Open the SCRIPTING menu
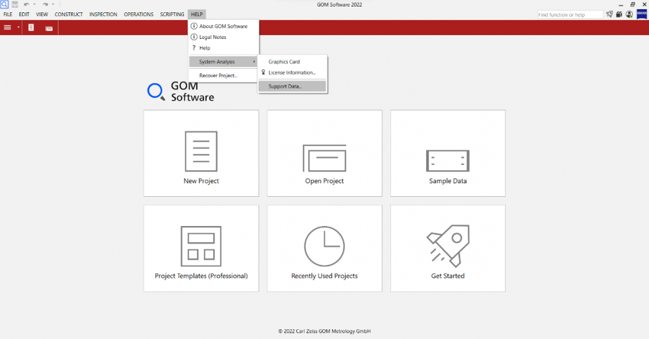649x339 pixels. pos(172,14)
